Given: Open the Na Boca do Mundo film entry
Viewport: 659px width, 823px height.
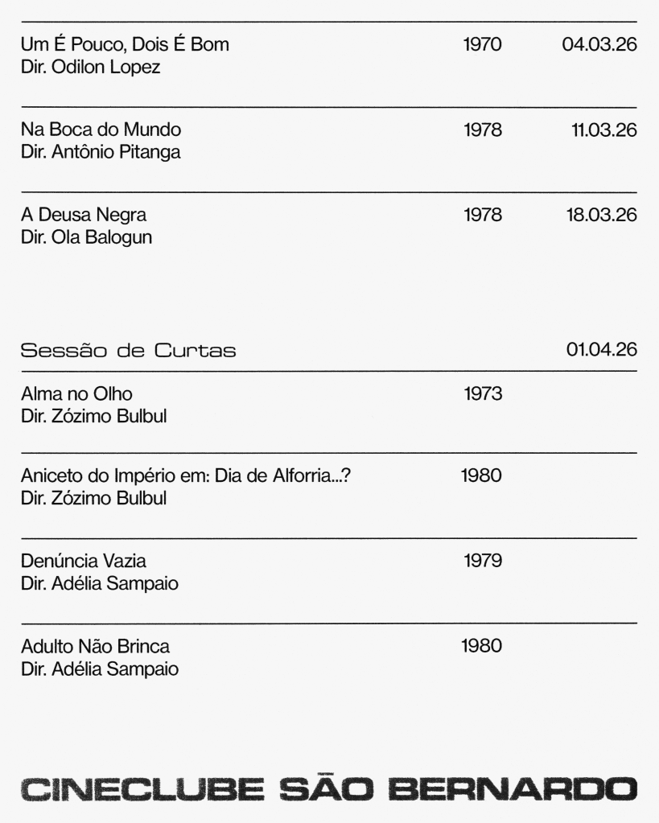Looking at the screenshot, I should [101, 130].
